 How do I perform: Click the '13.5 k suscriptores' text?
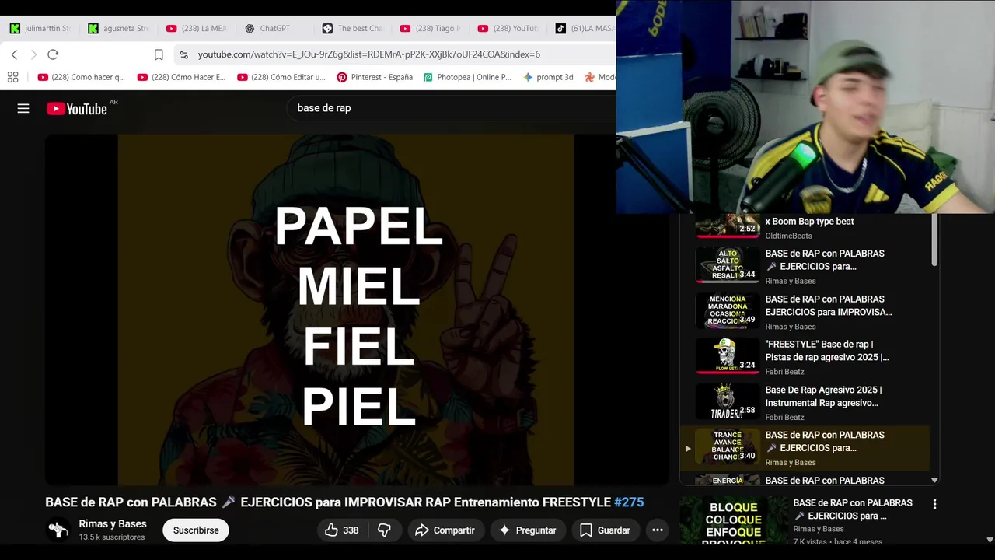(x=112, y=537)
